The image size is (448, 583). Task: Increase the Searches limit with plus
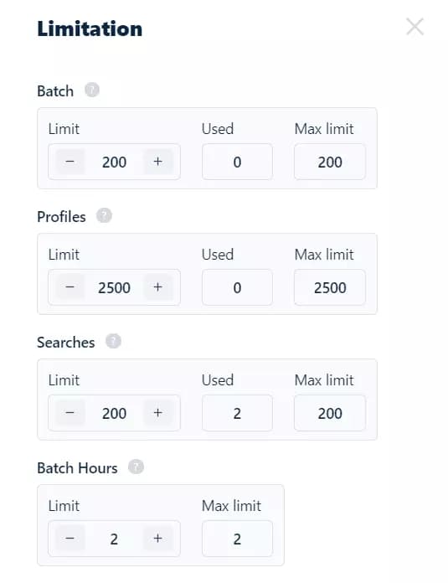158,413
